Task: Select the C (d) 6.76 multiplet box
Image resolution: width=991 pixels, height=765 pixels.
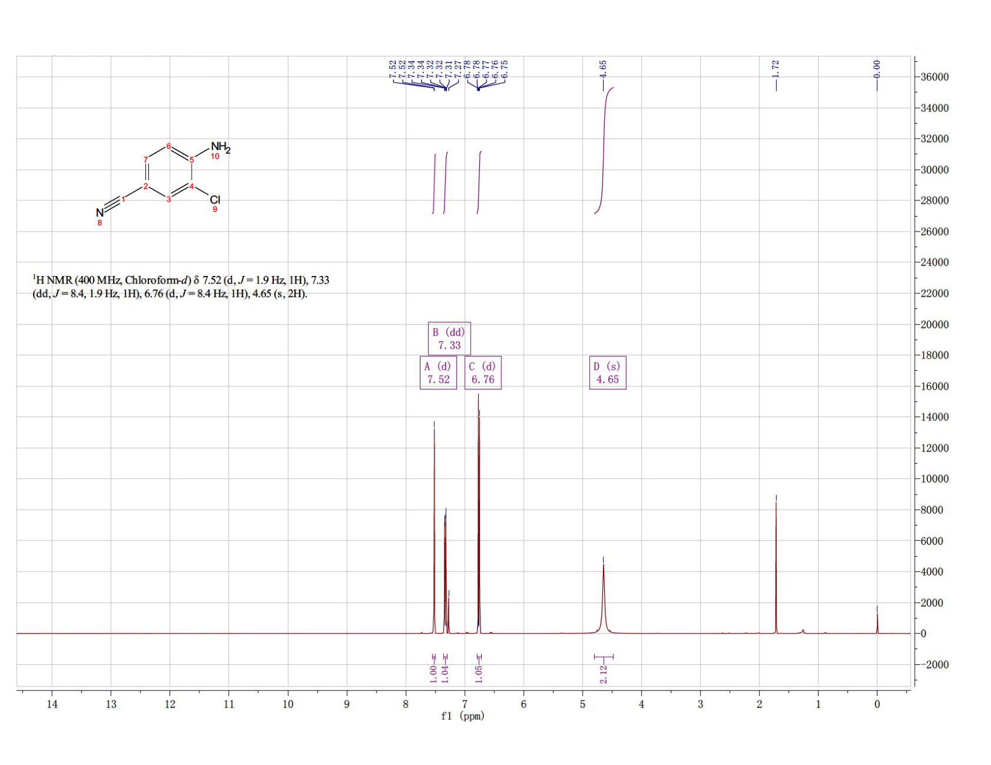Action: [483, 373]
